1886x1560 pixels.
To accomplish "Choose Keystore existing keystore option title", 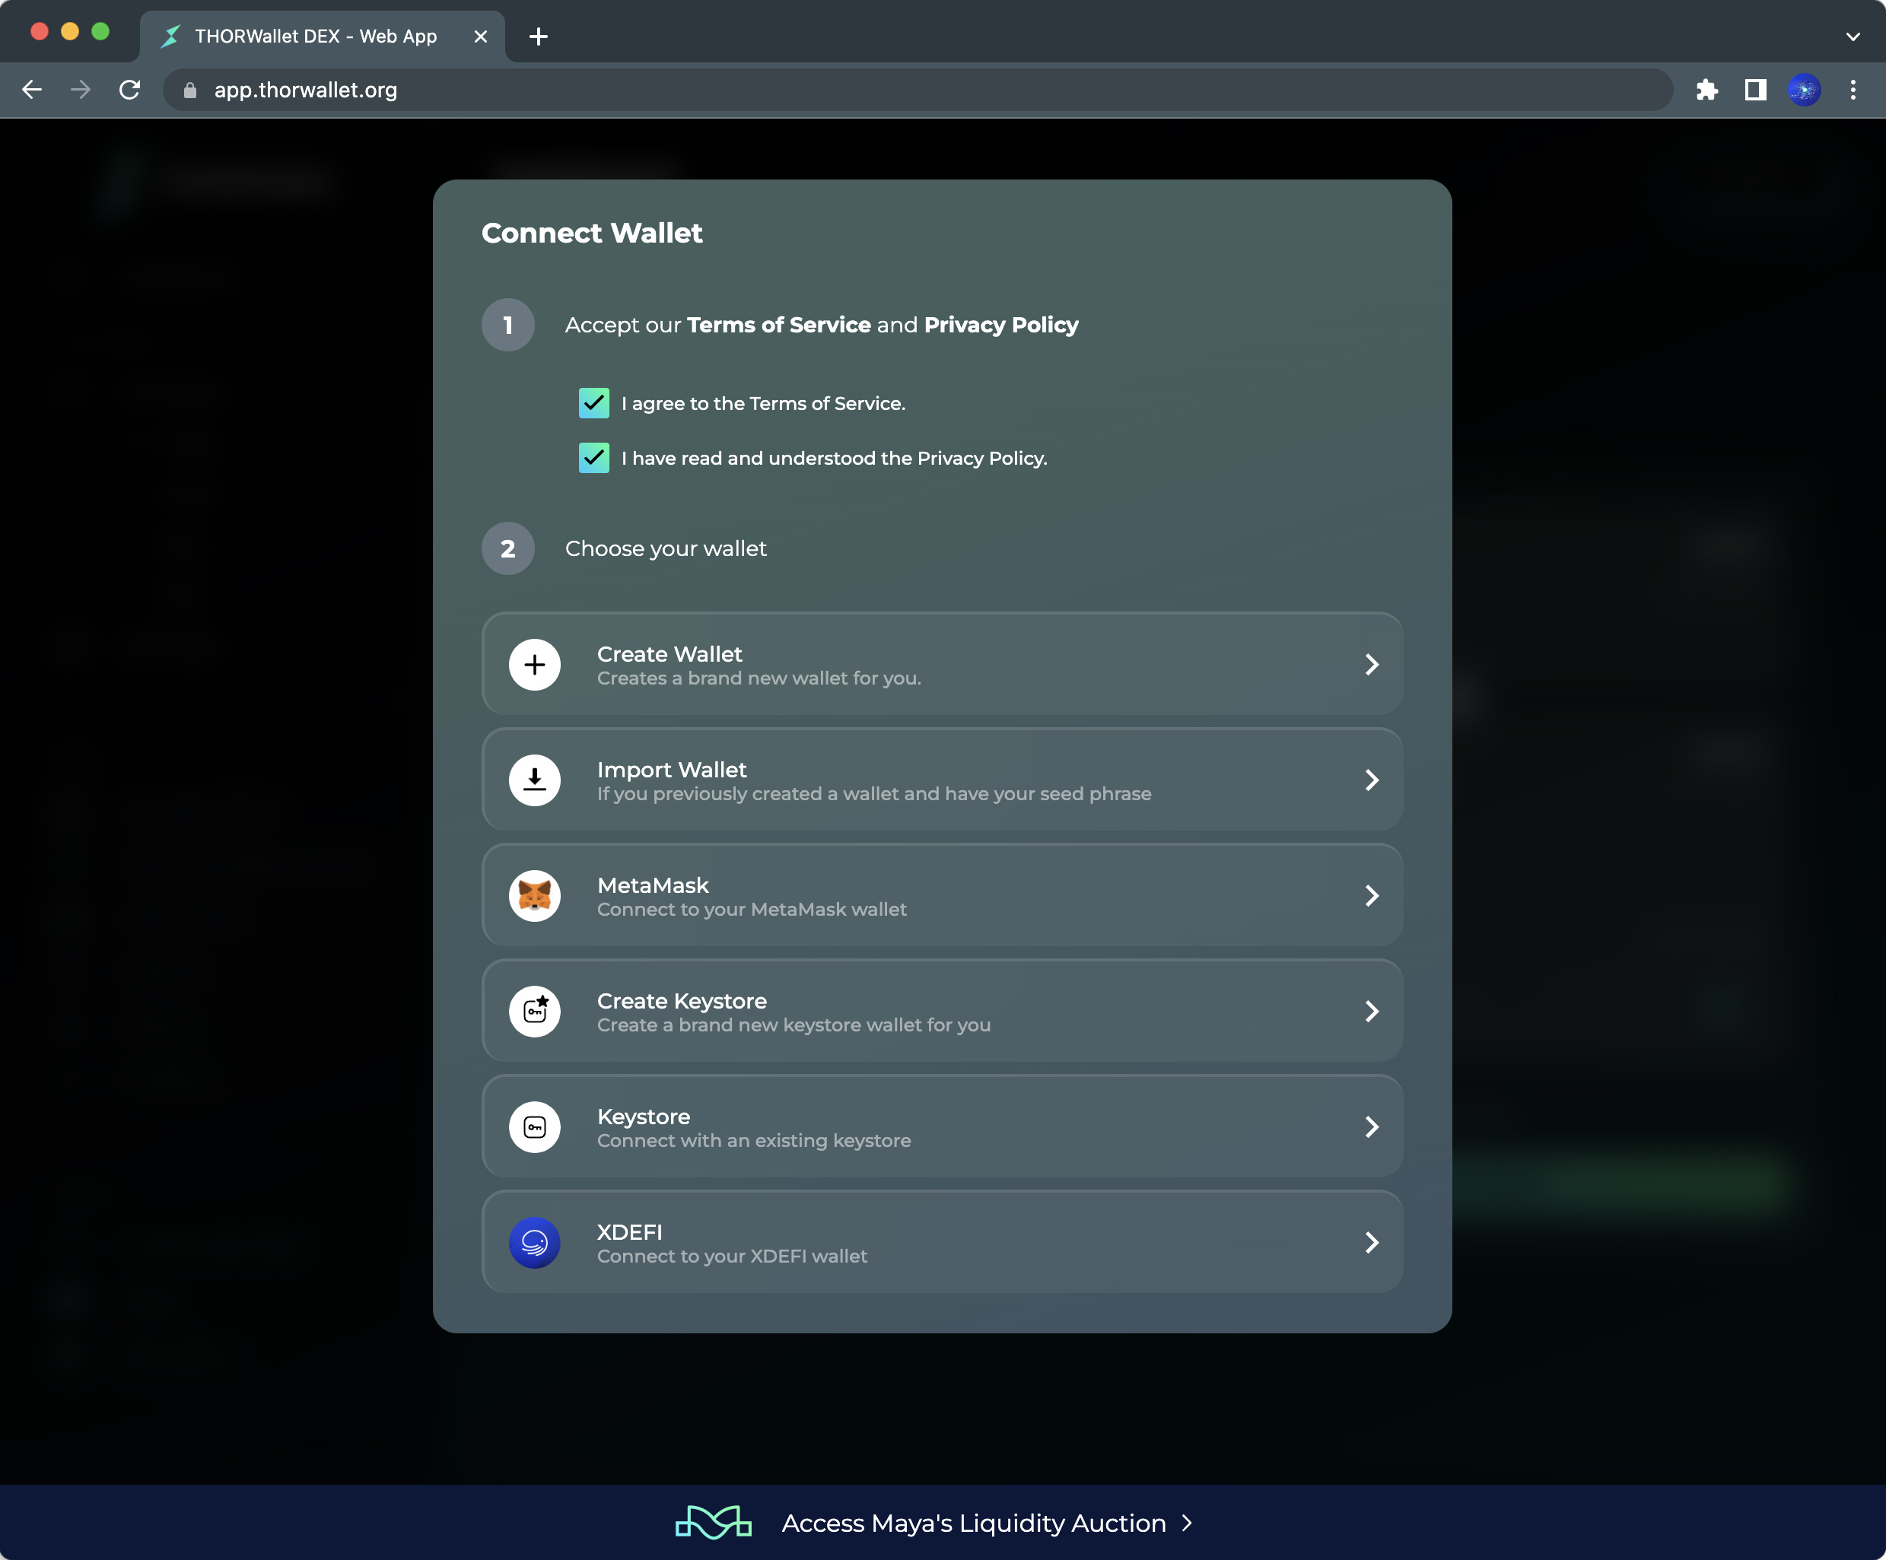I will [x=644, y=1117].
